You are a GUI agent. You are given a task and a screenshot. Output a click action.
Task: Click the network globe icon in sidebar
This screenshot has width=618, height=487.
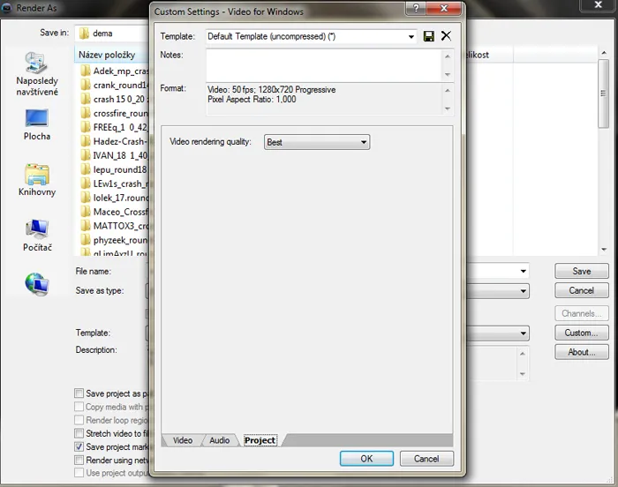pos(37,283)
